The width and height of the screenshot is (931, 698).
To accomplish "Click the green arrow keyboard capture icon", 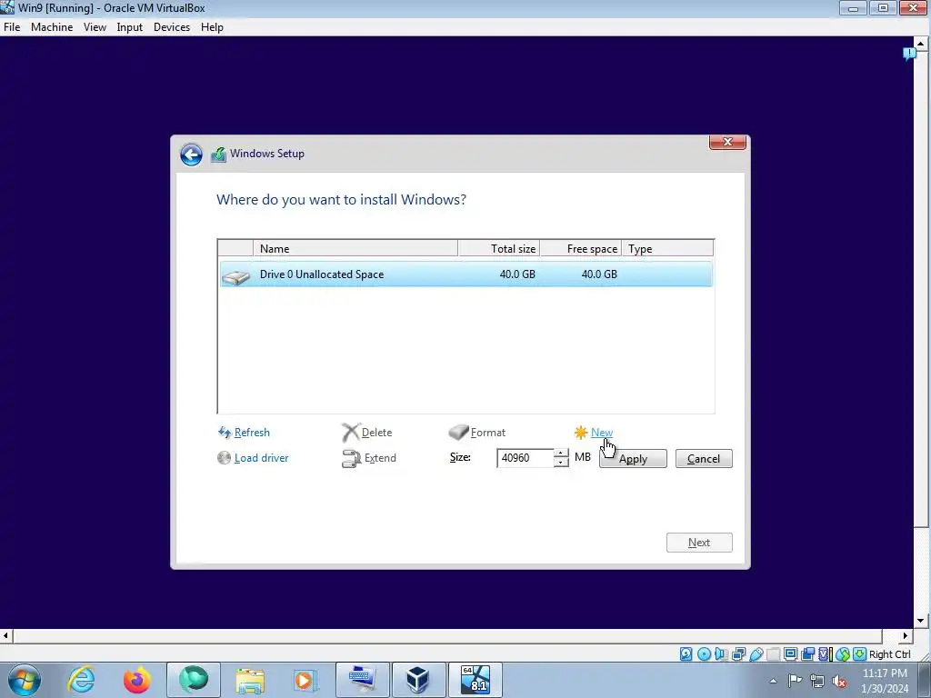I will [x=860, y=654].
